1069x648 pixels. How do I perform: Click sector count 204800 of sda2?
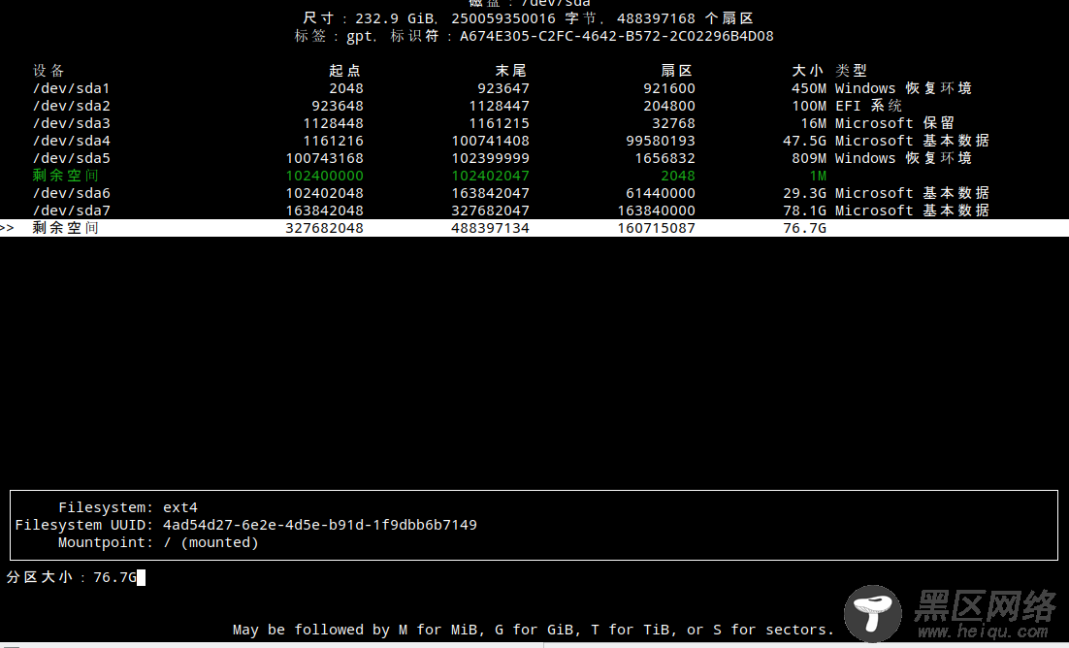(669, 106)
